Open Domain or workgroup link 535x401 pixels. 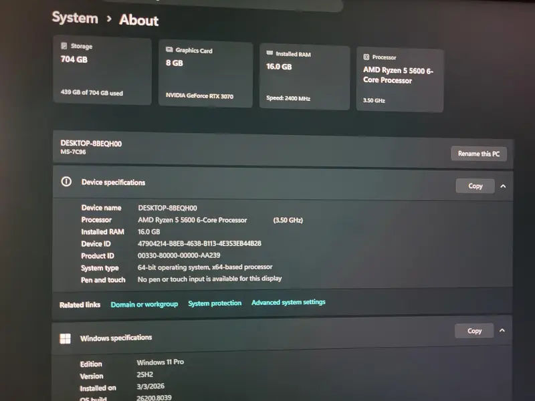(x=144, y=304)
